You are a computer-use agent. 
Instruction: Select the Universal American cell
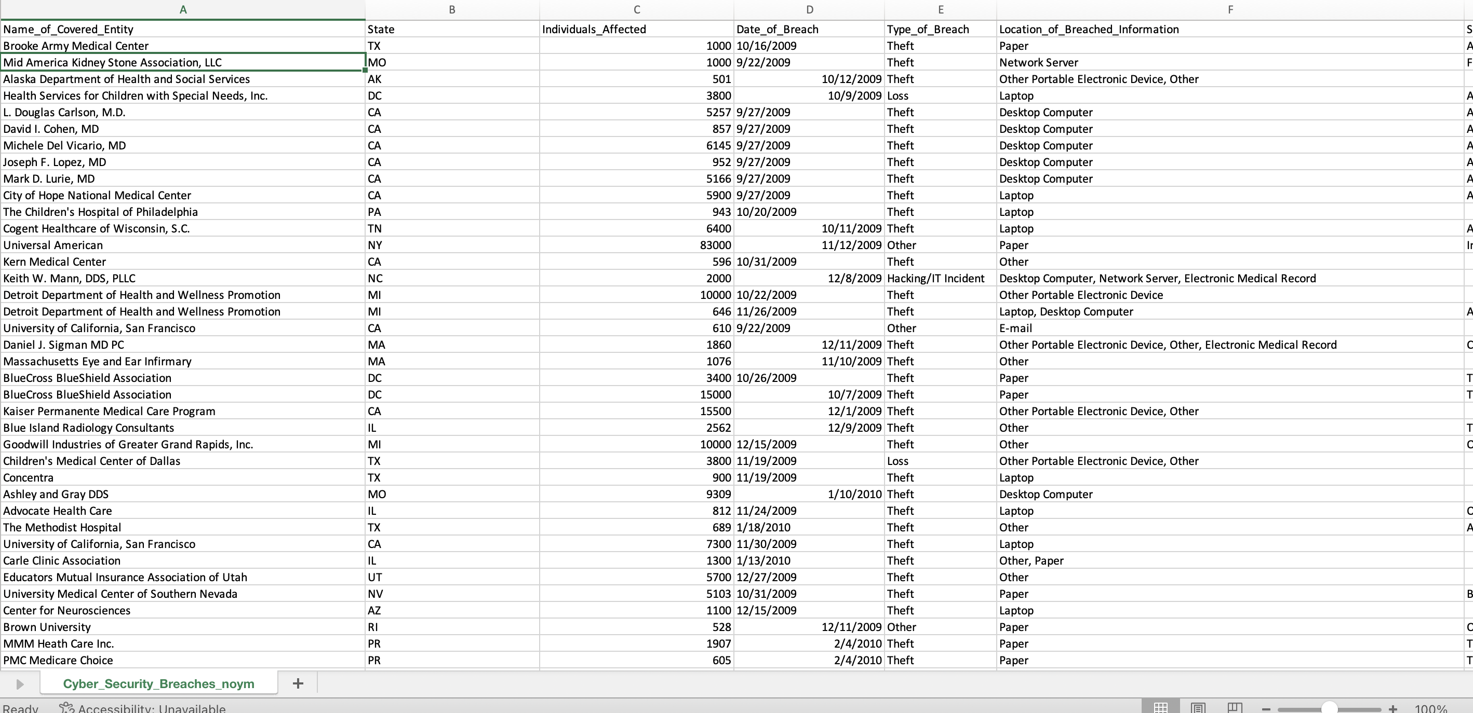183,245
